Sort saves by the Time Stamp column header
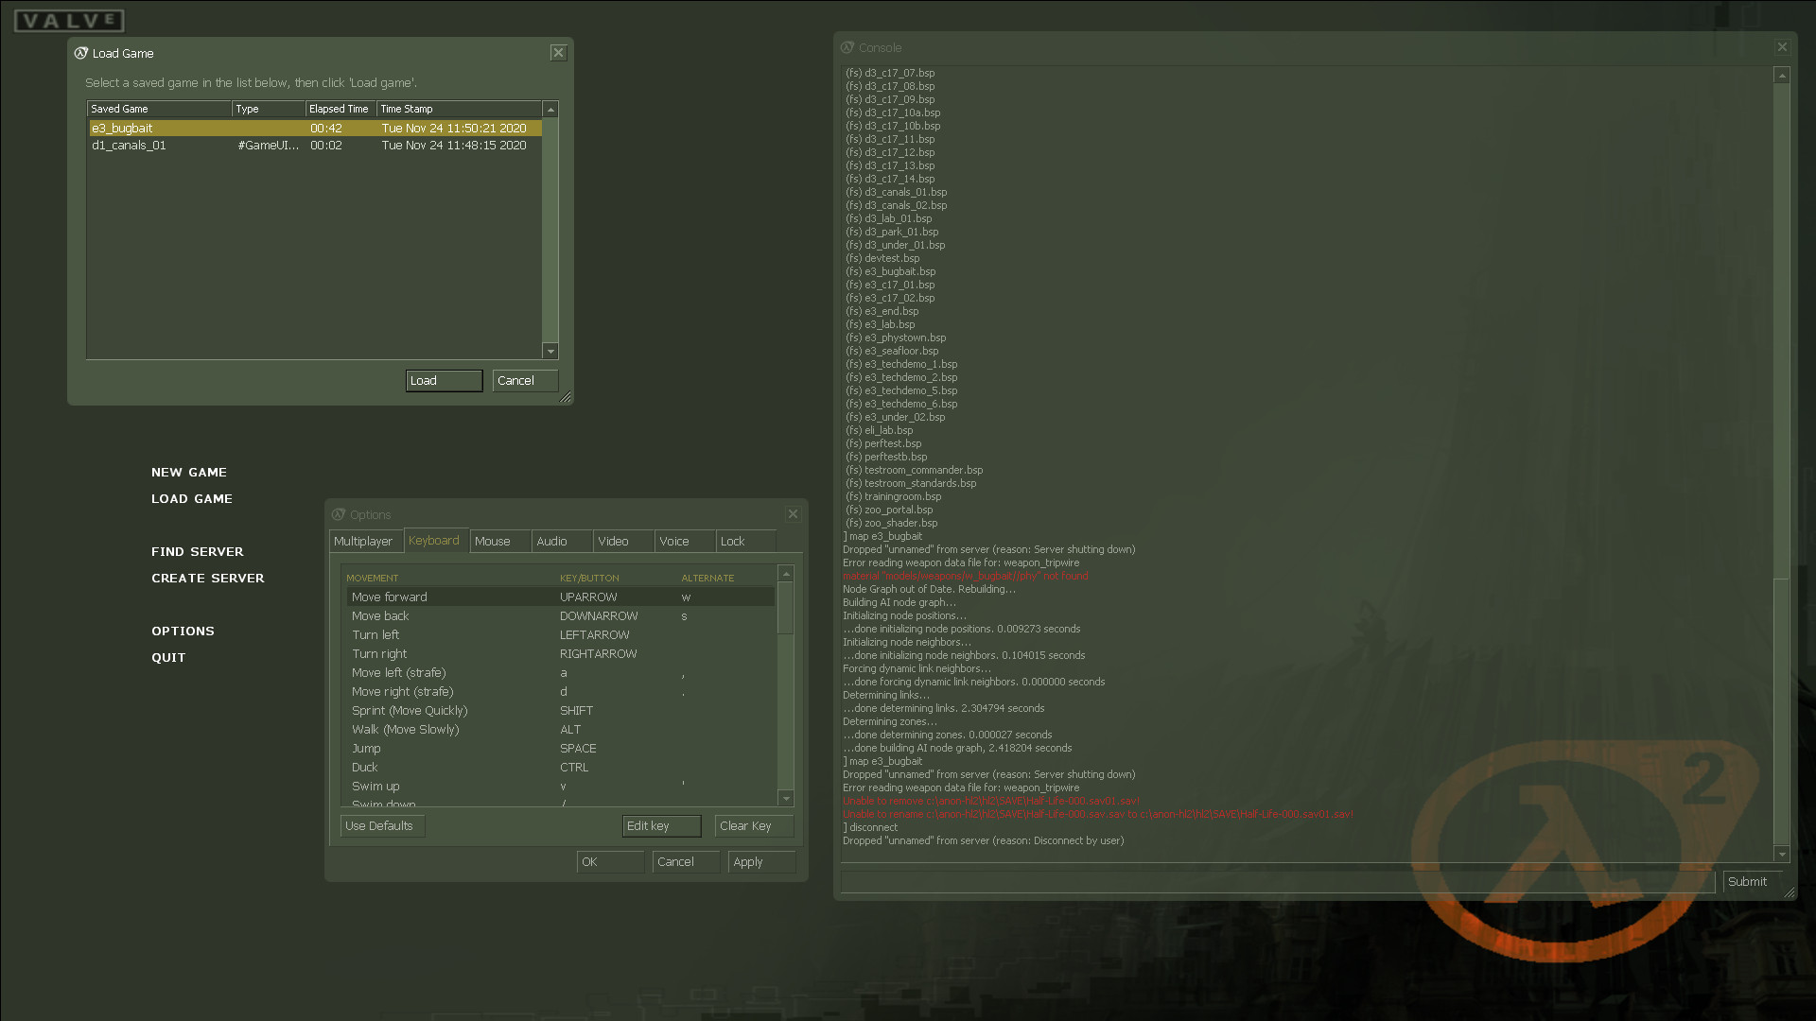 pos(407,108)
